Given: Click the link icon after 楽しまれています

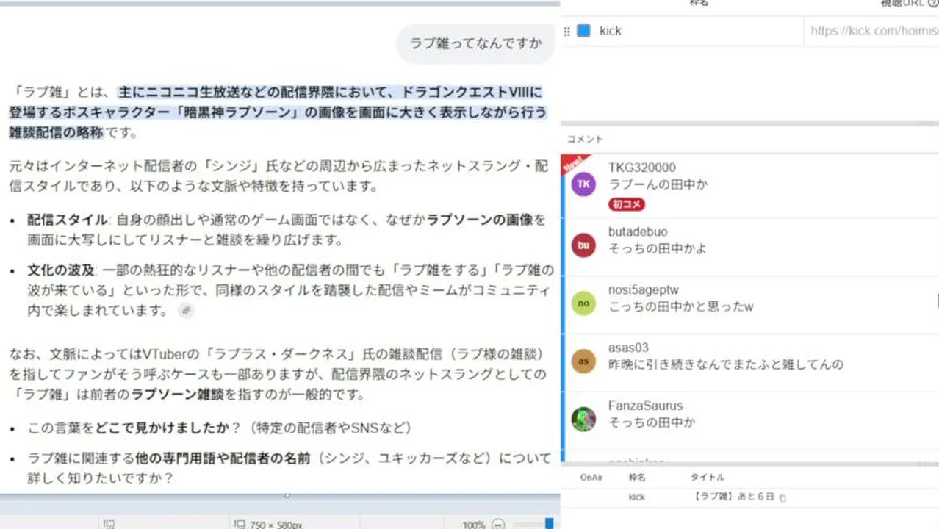Looking at the screenshot, I should [187, 311].
